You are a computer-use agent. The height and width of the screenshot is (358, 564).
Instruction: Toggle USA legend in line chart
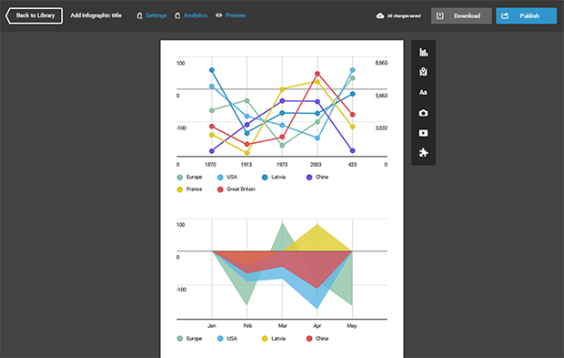point(227,178)
